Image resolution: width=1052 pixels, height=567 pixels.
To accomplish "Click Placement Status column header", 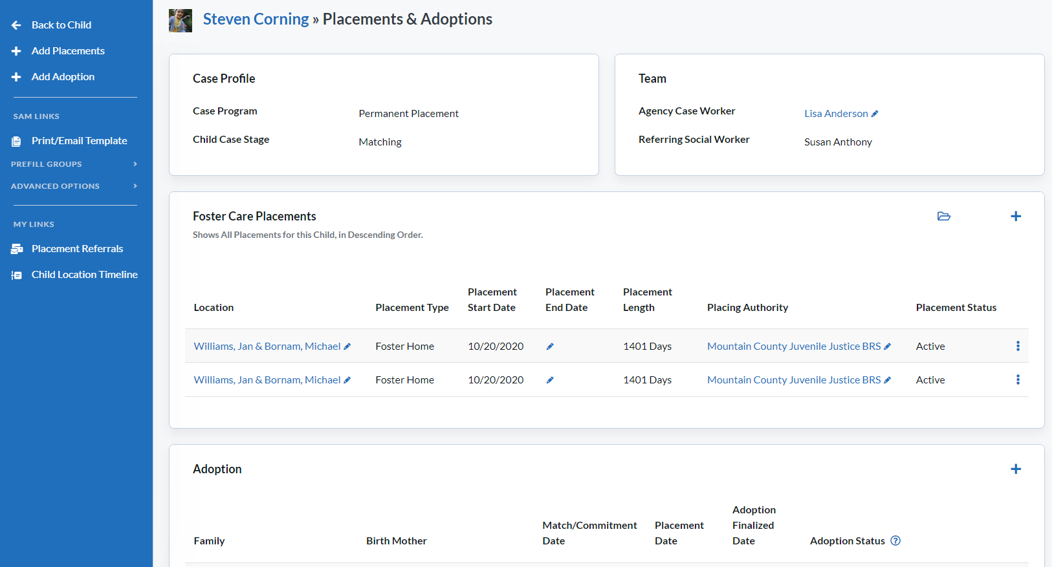I will [956, 308].
